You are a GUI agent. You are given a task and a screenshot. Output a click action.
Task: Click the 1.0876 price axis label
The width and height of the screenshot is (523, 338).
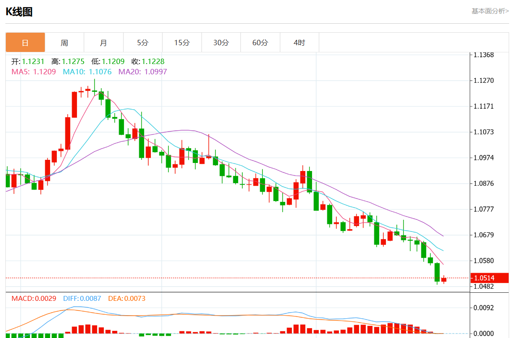484,184
